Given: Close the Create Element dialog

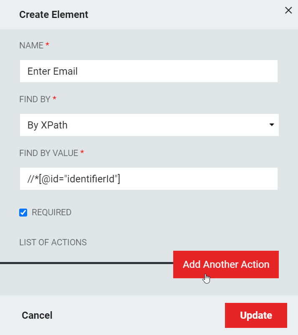Looking at the screenshot, I should (x=288, y=10).
